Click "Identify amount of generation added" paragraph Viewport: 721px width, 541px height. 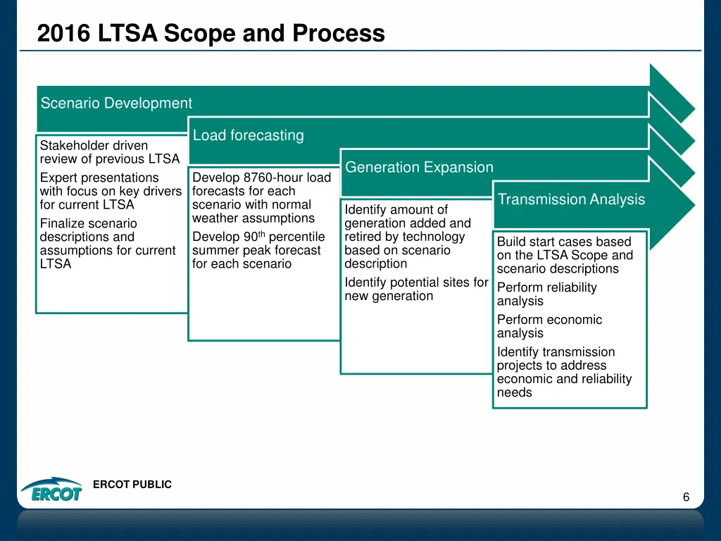tap(407, 237)
